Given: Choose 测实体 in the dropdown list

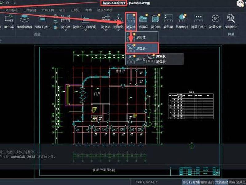Looking at the screenshot, I should point(142,37).
